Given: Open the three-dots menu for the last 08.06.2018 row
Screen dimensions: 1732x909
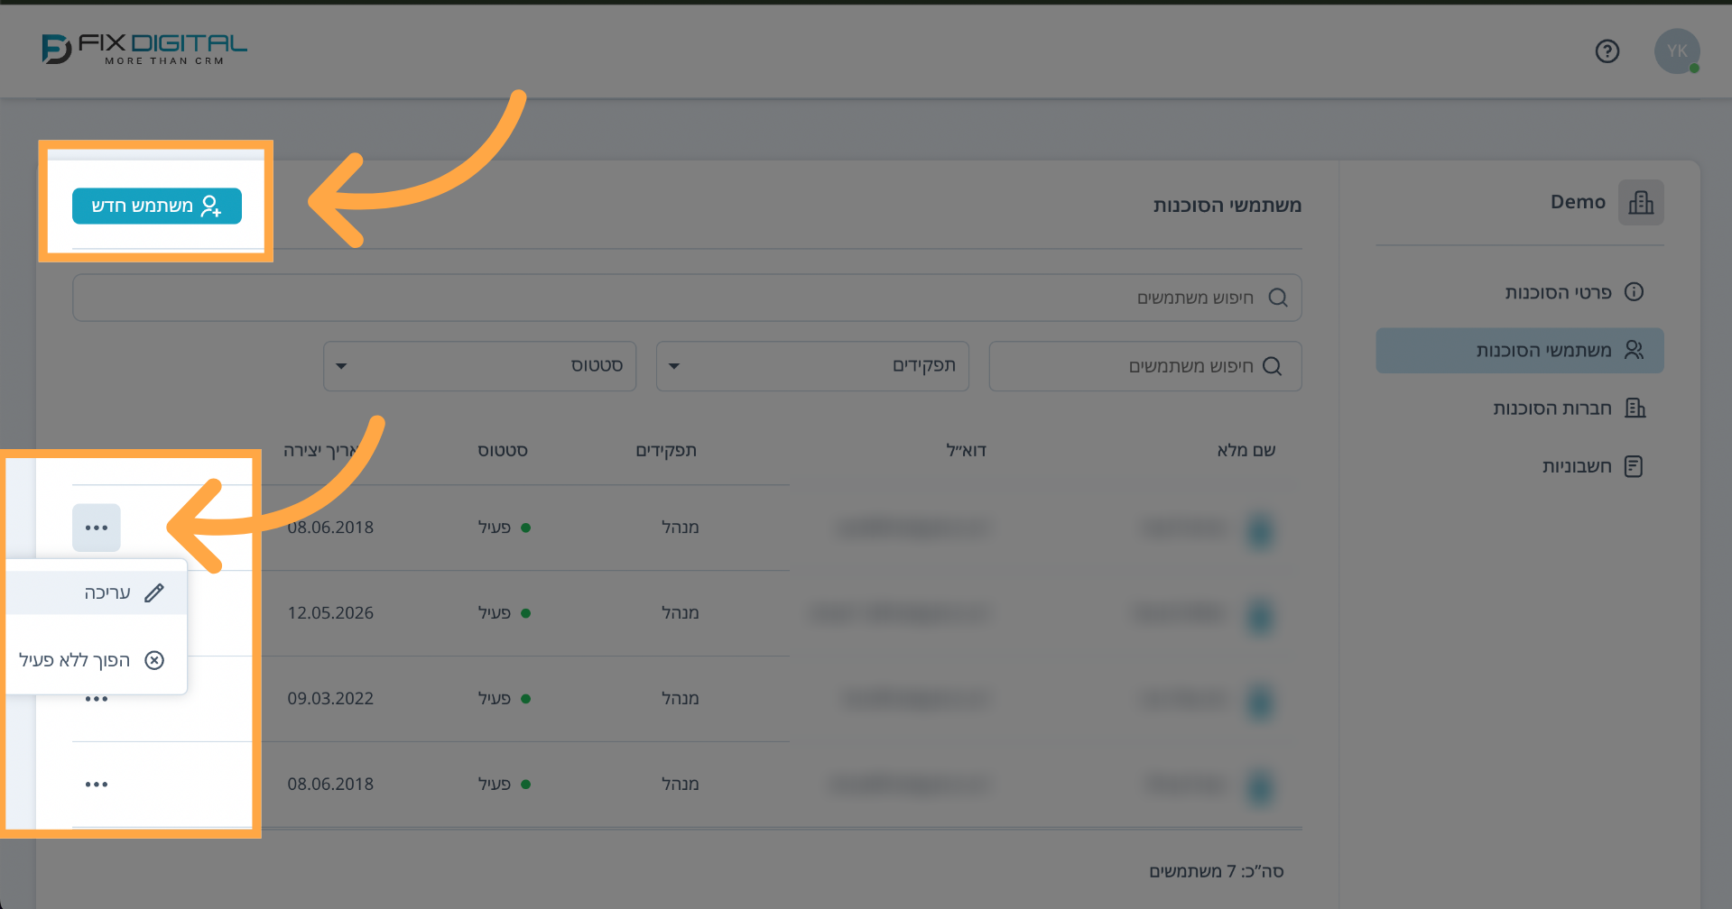Looking at the screenshot, I should pyautogui.click(x=97, y=785).
